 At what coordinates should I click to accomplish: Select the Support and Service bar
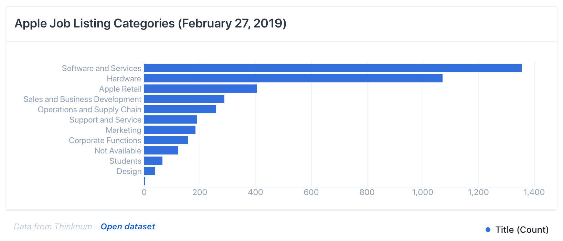pyautogui.click(x=170, y=119)
